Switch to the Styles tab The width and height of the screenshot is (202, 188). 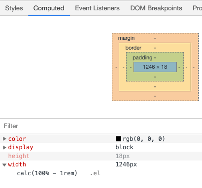click(14, 8)
